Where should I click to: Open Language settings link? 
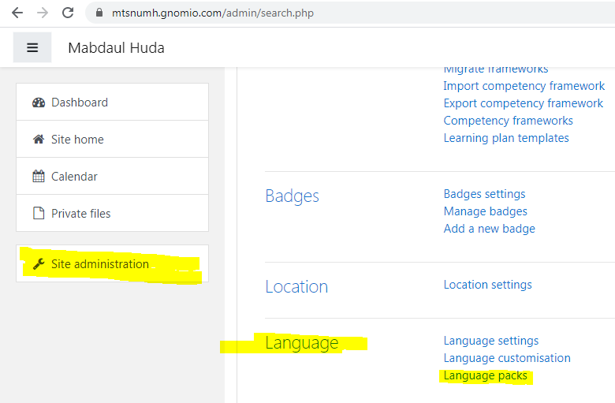(491, 341)
